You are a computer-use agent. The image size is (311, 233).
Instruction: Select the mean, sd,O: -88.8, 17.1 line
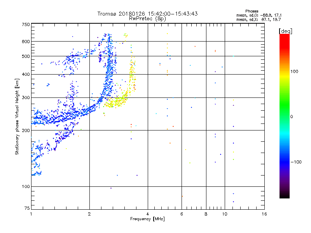click(259, 15)
